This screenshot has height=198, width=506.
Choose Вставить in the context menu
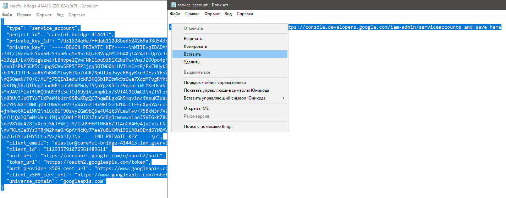pos(230,54)
